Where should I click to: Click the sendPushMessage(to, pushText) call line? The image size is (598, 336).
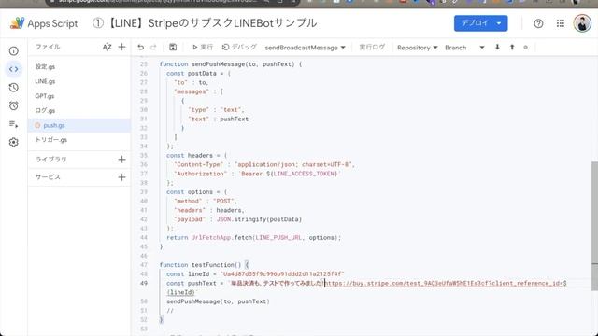[218, 301]
